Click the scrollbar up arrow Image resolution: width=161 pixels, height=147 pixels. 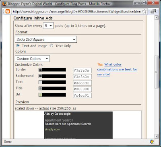(157, 18)
